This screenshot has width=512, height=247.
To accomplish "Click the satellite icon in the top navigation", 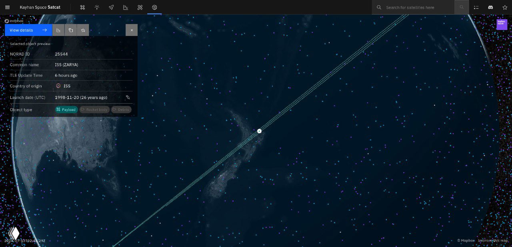I will pos(82,7).
